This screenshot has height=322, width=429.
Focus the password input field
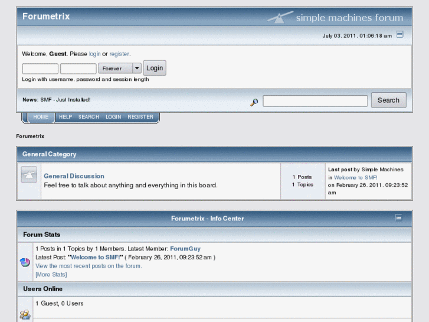coord(78,69)
